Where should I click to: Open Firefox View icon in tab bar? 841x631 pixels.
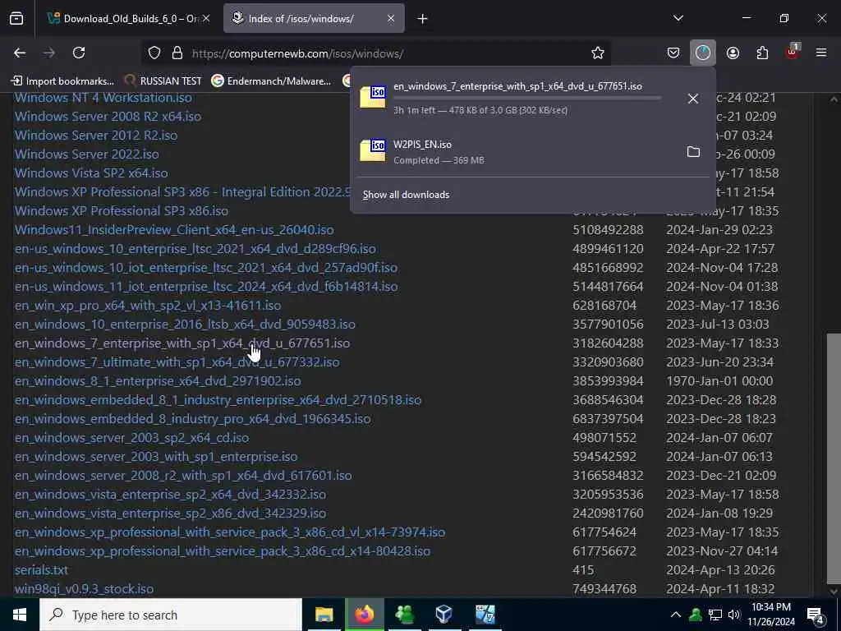(x=16, y=19)
